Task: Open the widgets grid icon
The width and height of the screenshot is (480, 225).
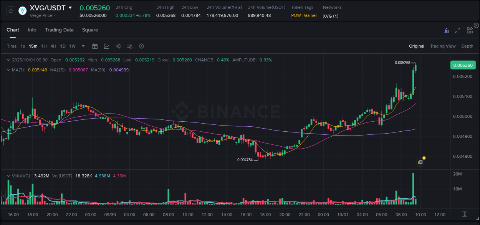Action: (470, 30)
